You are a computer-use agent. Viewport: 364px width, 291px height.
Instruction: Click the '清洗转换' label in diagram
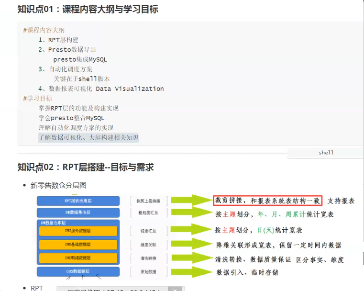coord(148,258)
